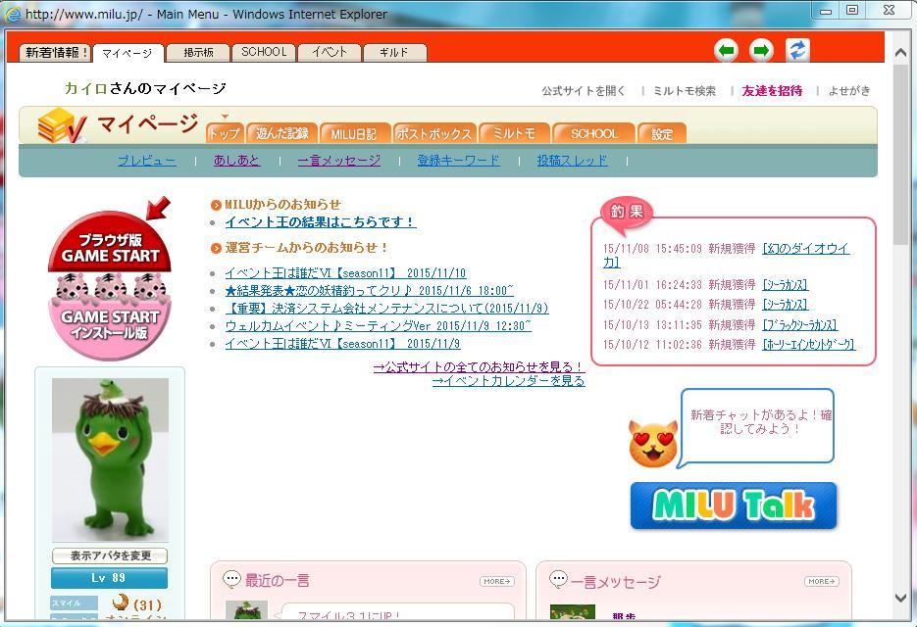Click the 友達を招待 link
This screenshot has width=917, height=627.
click(x=772, y=90)
